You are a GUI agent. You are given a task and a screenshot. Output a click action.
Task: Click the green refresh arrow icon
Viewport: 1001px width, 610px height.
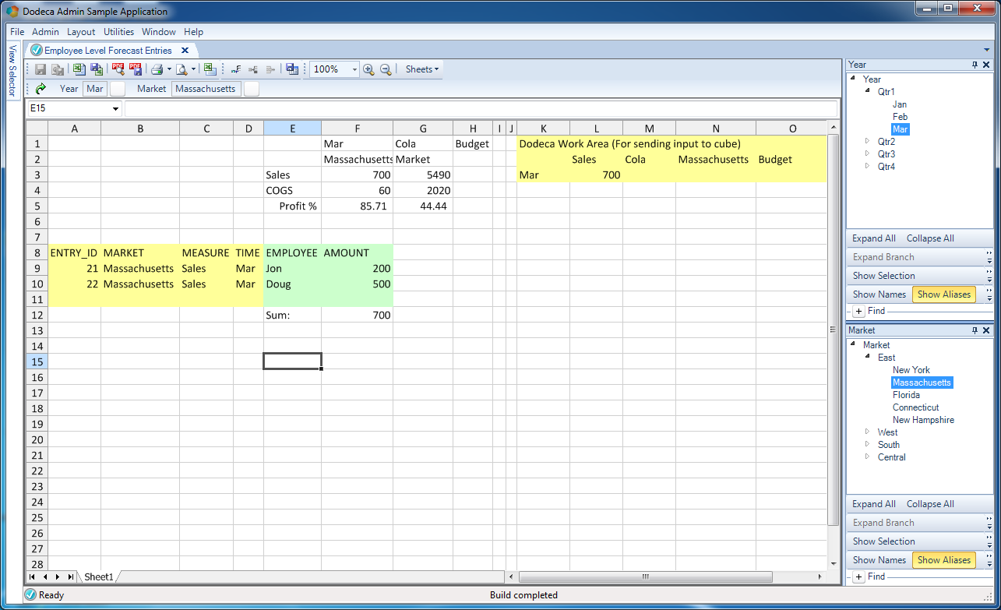41,89
